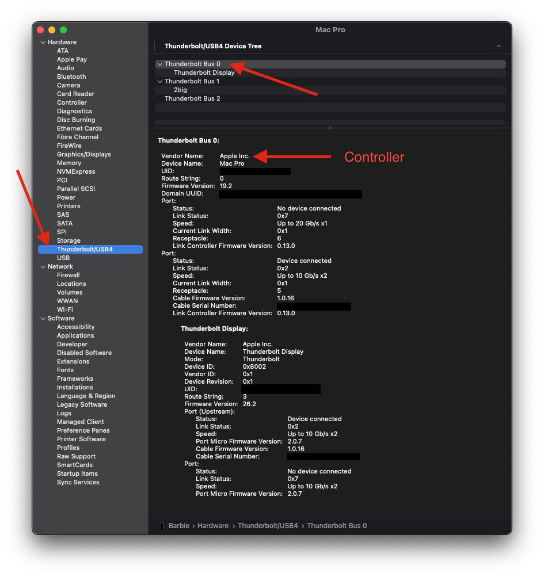Click the split pane divider handle

click(x=330, y=128)
